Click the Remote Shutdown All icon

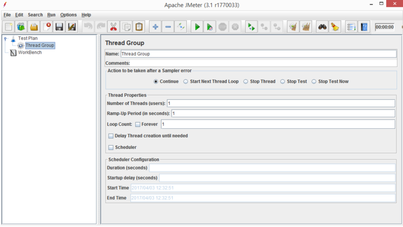pyautogui.click(x=277, y=27)
